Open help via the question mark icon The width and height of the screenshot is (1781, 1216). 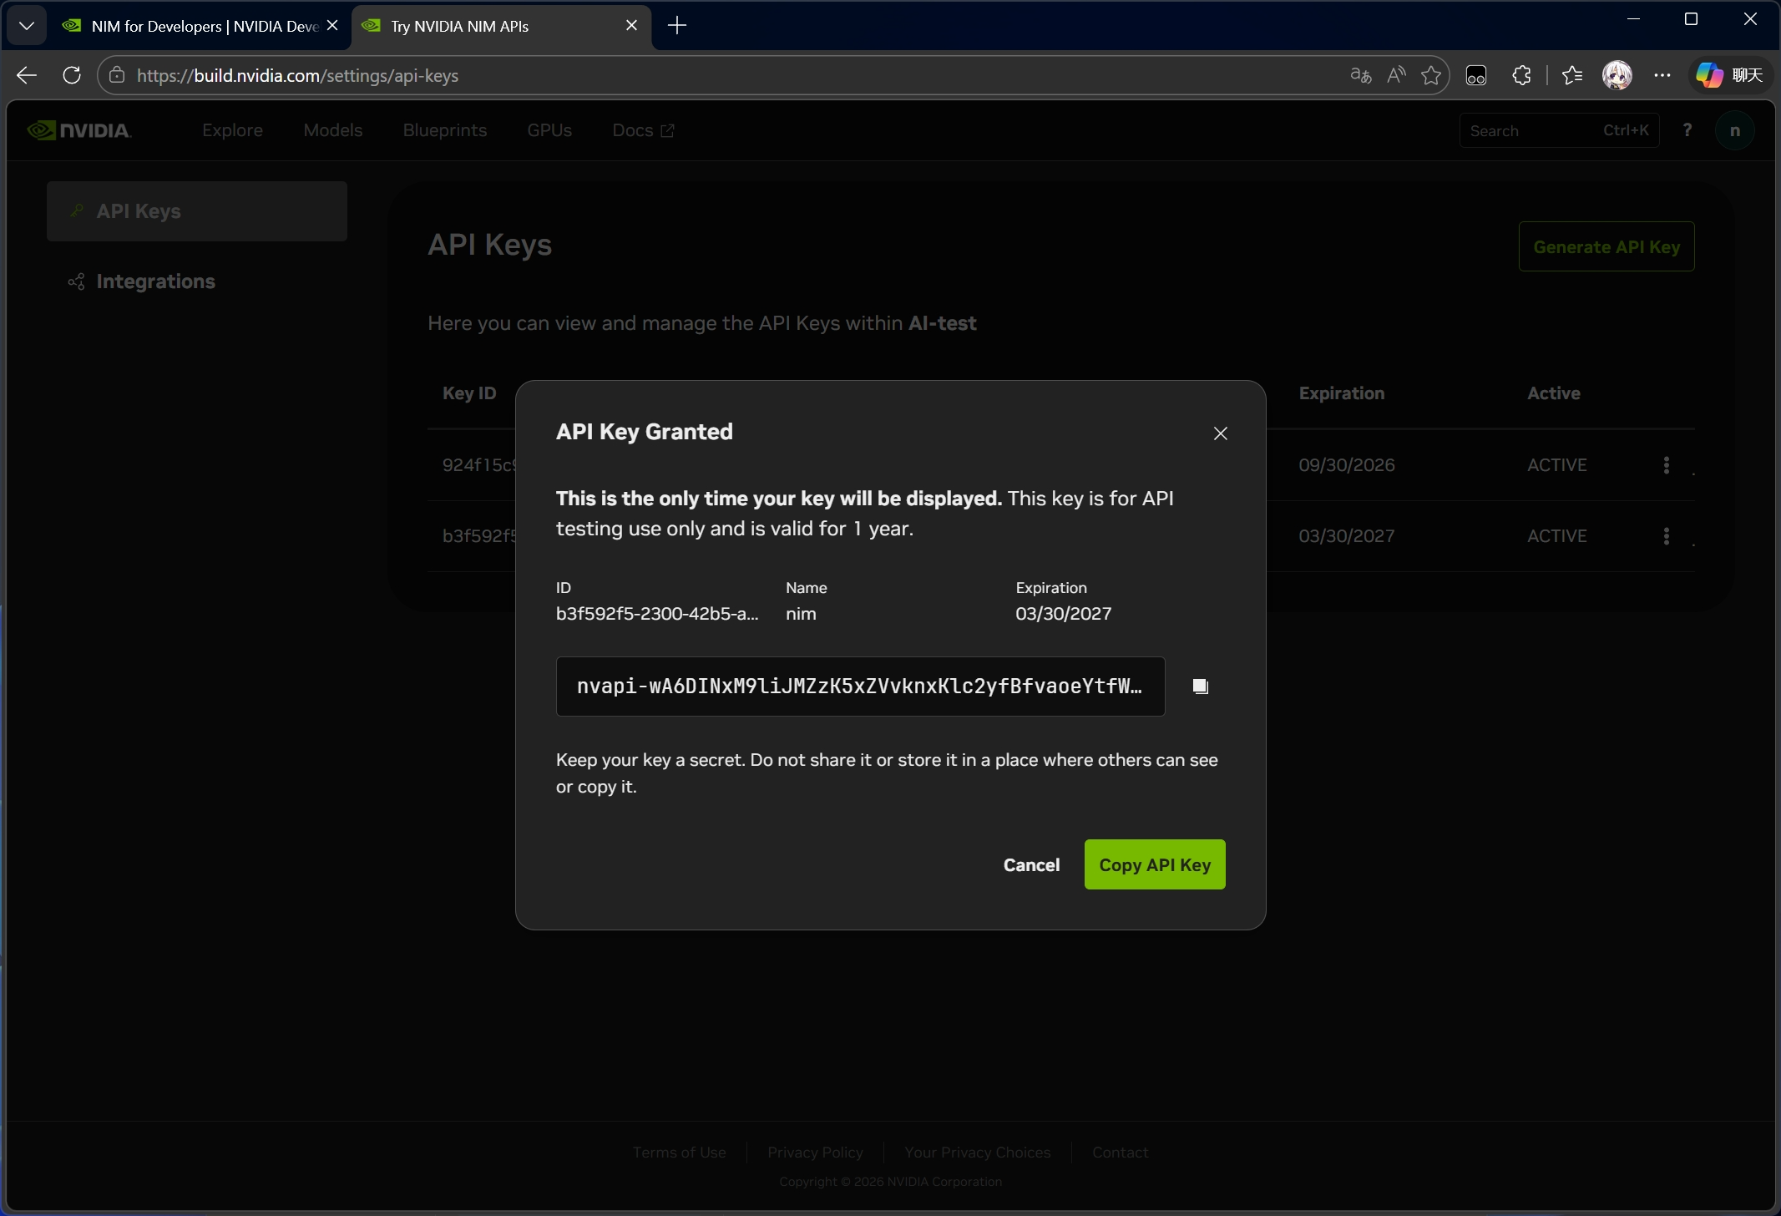pos(1687,129)
